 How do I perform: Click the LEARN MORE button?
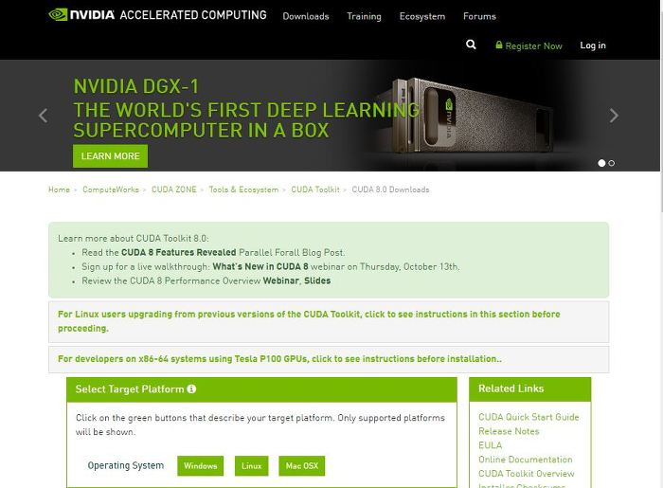coord(111,156)
